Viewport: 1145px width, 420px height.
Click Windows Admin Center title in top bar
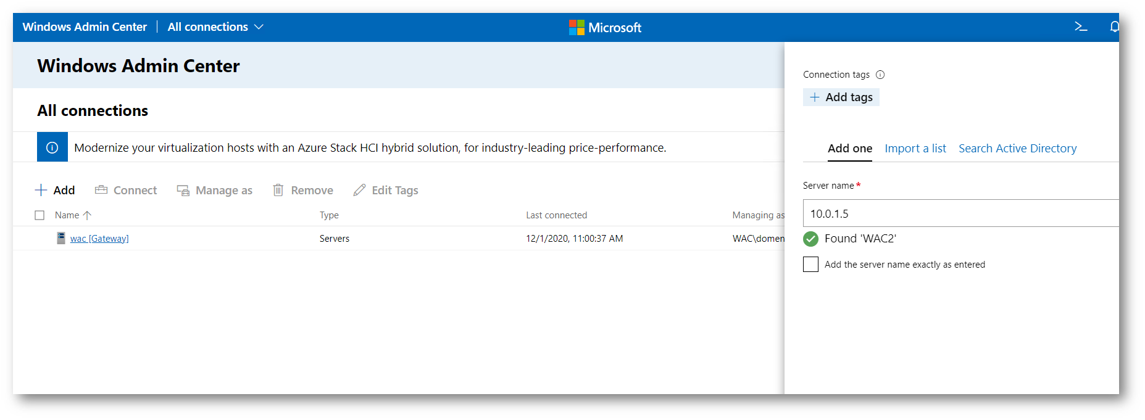(x=85, y=27)
